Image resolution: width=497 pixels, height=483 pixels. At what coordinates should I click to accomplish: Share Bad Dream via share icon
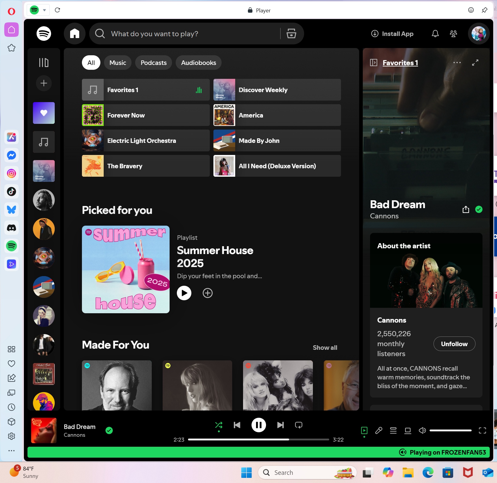[x=466, y=209]
